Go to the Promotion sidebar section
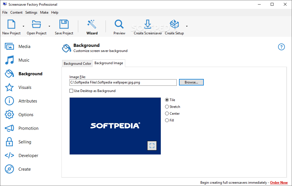Image resolution: width=292 pixels, height=186 pixels. point(22,128)
